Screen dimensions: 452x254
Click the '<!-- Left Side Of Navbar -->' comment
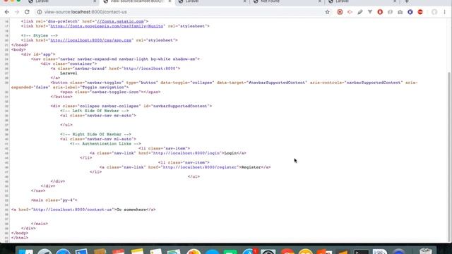coord(94,111)
